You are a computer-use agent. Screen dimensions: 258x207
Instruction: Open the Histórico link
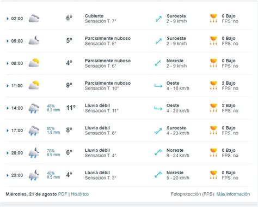79,194
